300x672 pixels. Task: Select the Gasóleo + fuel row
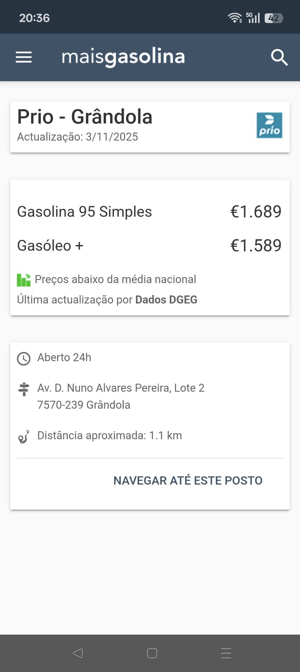(x=50, y=246)
